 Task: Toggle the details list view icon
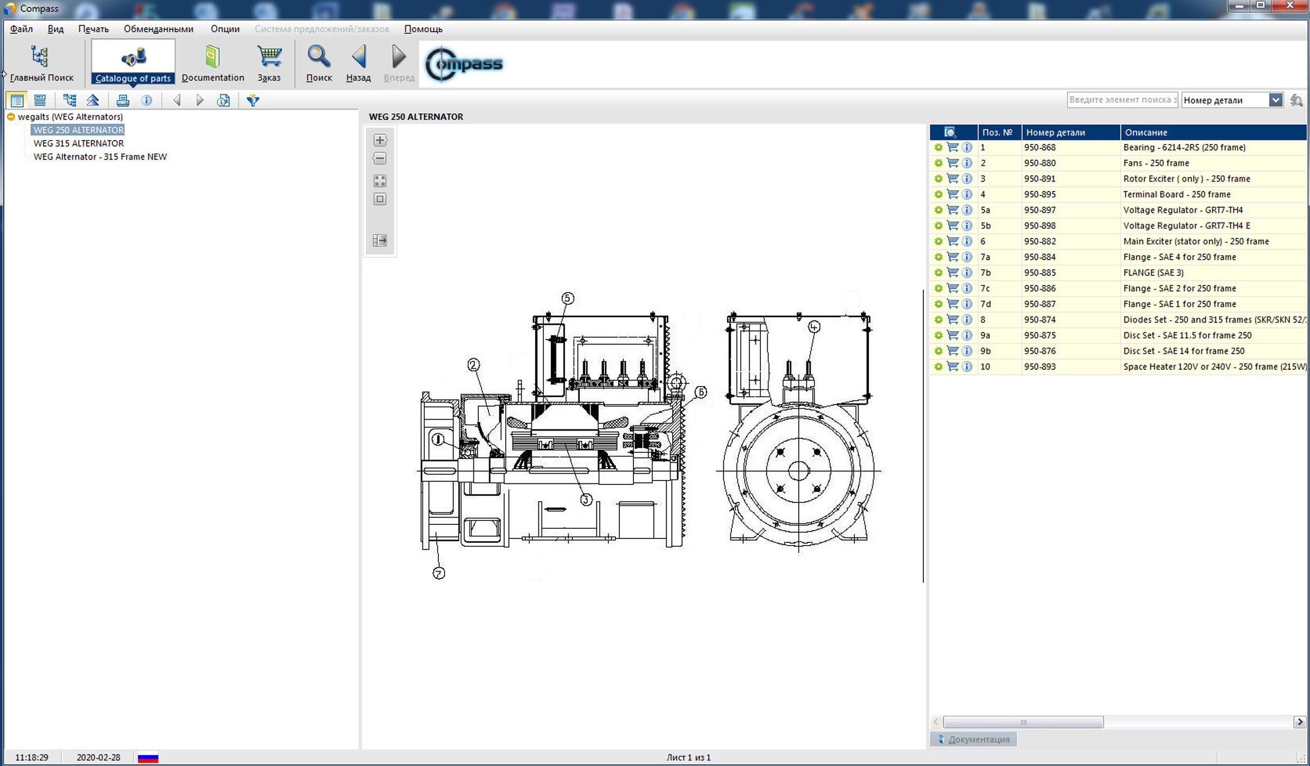(x=40, y=101)
